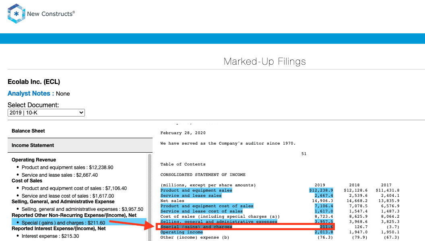Click 'CONSOLIDATED STATEMENT OF INCOME' heading in filing
The image size is (425, 241).
pyautogui.click(x=203, y=175)
